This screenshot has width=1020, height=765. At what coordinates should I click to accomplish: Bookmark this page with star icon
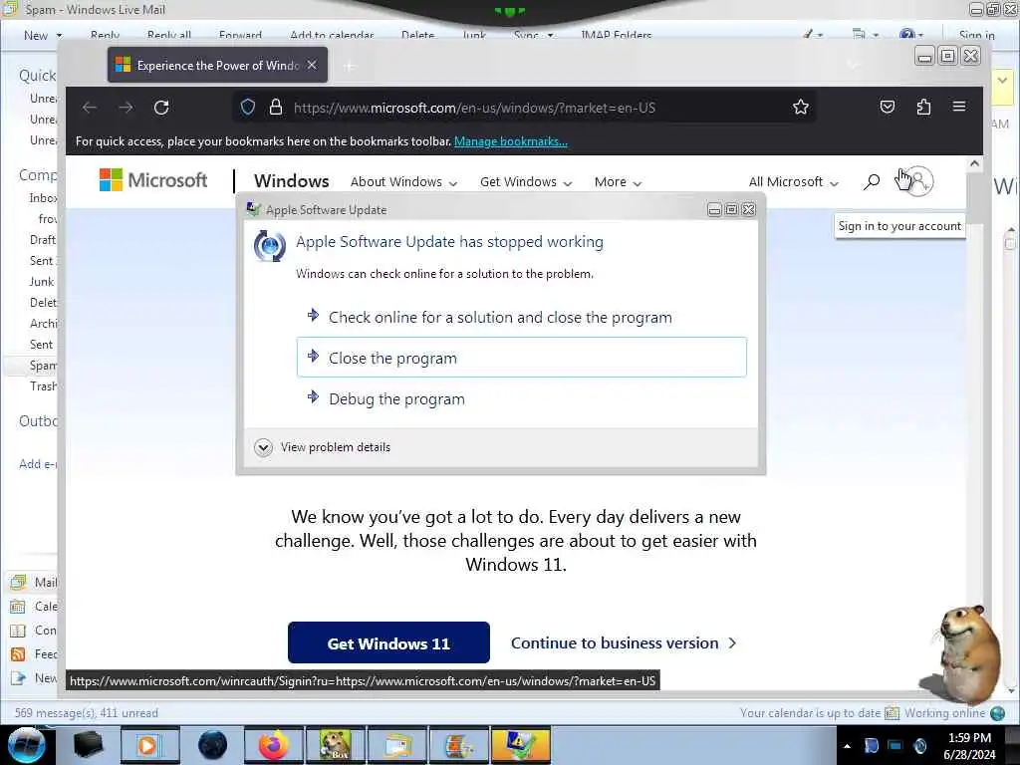click(801, 107)
